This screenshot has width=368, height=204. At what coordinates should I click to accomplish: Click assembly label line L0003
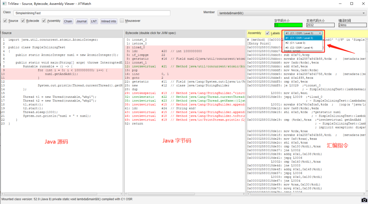click(297, 177)
